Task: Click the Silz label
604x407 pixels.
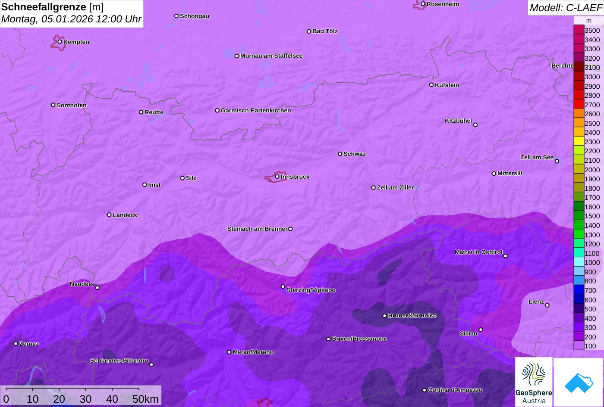Action: [191, 178]
